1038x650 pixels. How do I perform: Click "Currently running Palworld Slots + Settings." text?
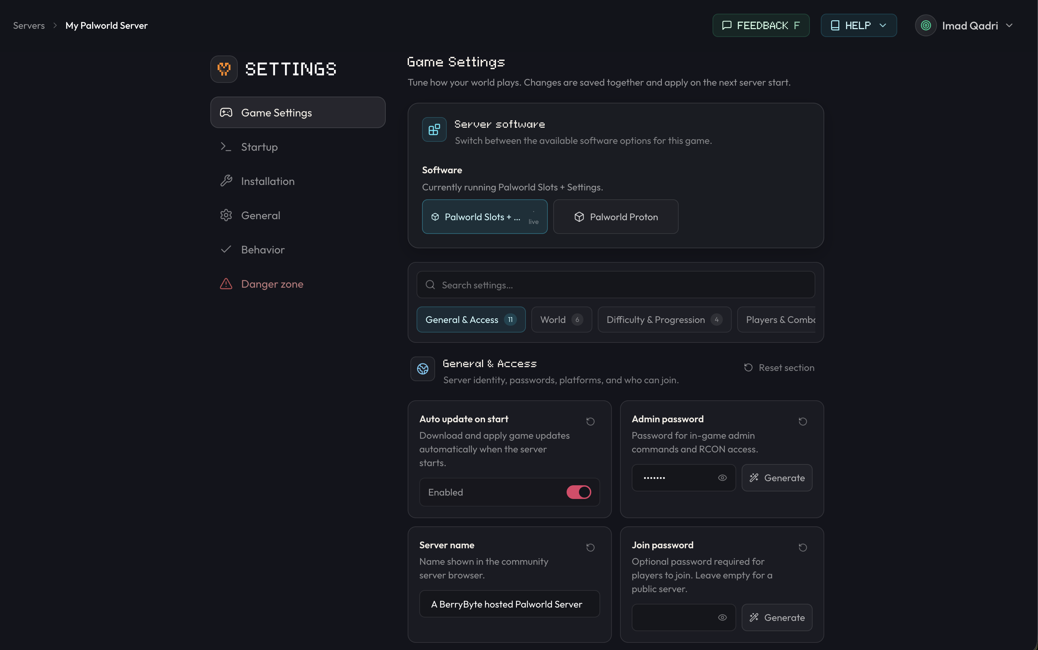click(x=512, y=187)
